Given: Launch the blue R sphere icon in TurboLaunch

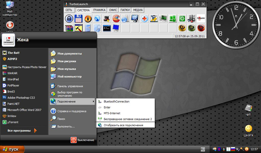Looking at the screenshot, I should click(x=125, y=18).
